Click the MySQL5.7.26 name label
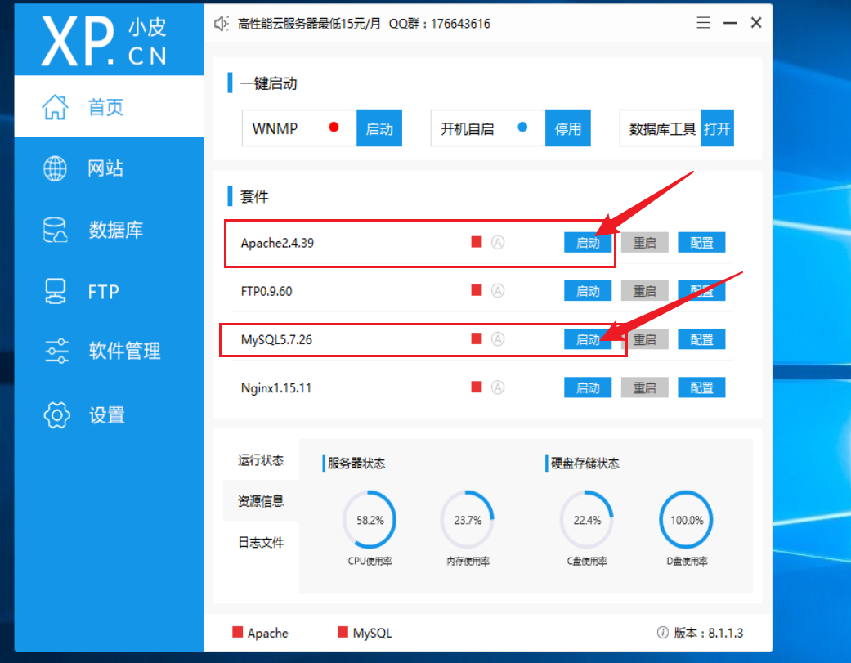 point(276,339)
